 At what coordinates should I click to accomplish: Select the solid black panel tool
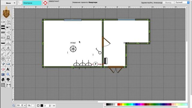tap(3, 27)
